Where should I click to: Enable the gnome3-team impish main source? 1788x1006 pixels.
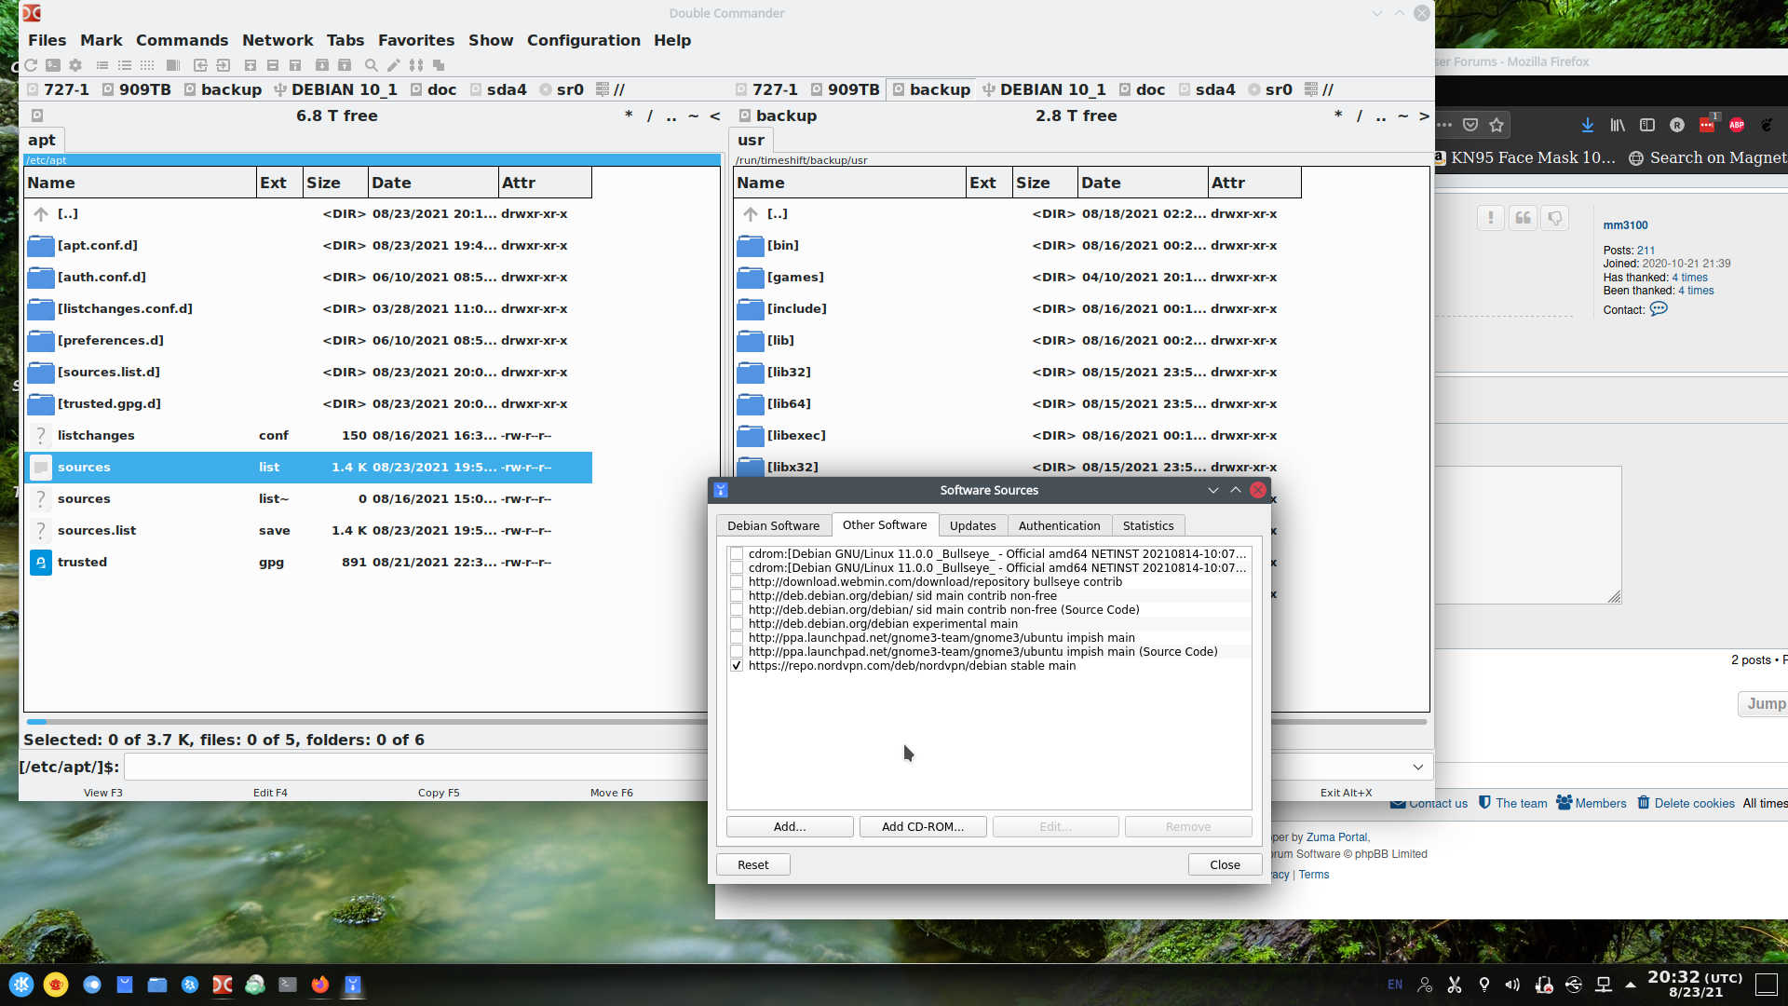tap(737, 637)
